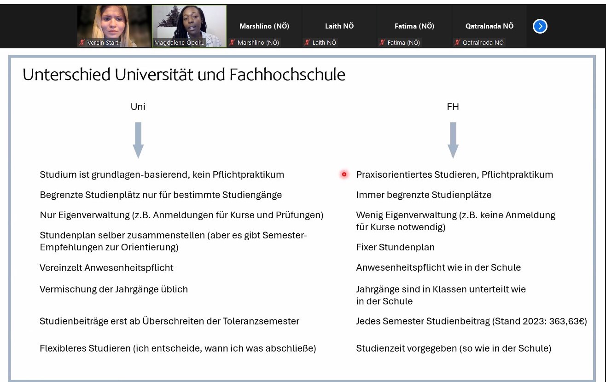Select the Magdalene Opoku video thumbnail
The height and width of the screenshot is (382, 606).
click(189, 26)
